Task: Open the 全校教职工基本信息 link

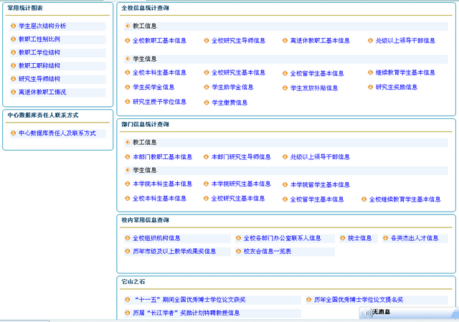Action: (159, 41)
